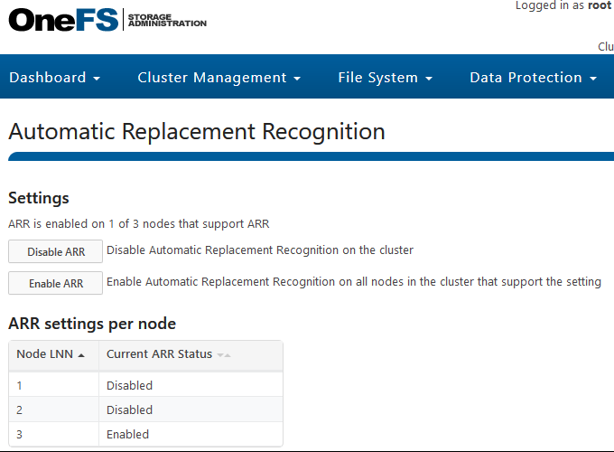The width and height of the screenshot is (614, 452).
Task: Open the Cluster Management menu
Action: (219, 77)
